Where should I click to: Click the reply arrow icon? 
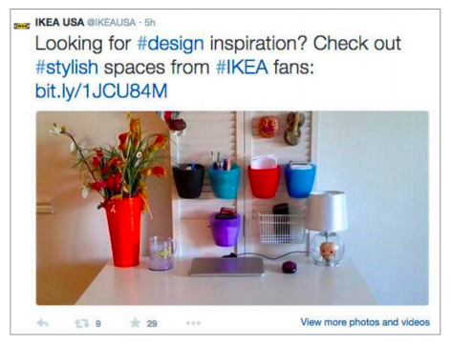pos(42,323)
